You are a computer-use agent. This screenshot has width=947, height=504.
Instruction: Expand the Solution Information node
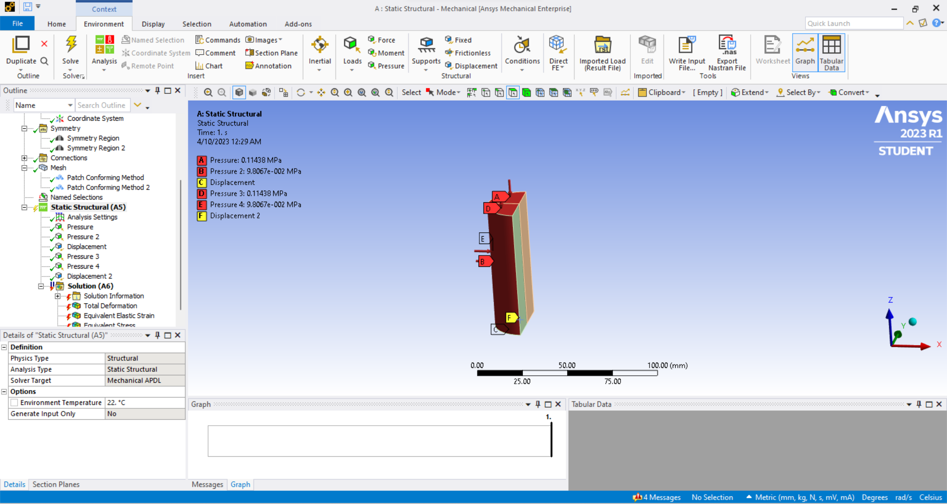coord(58,296)
